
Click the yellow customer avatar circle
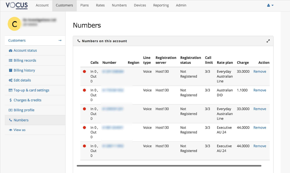14,24
